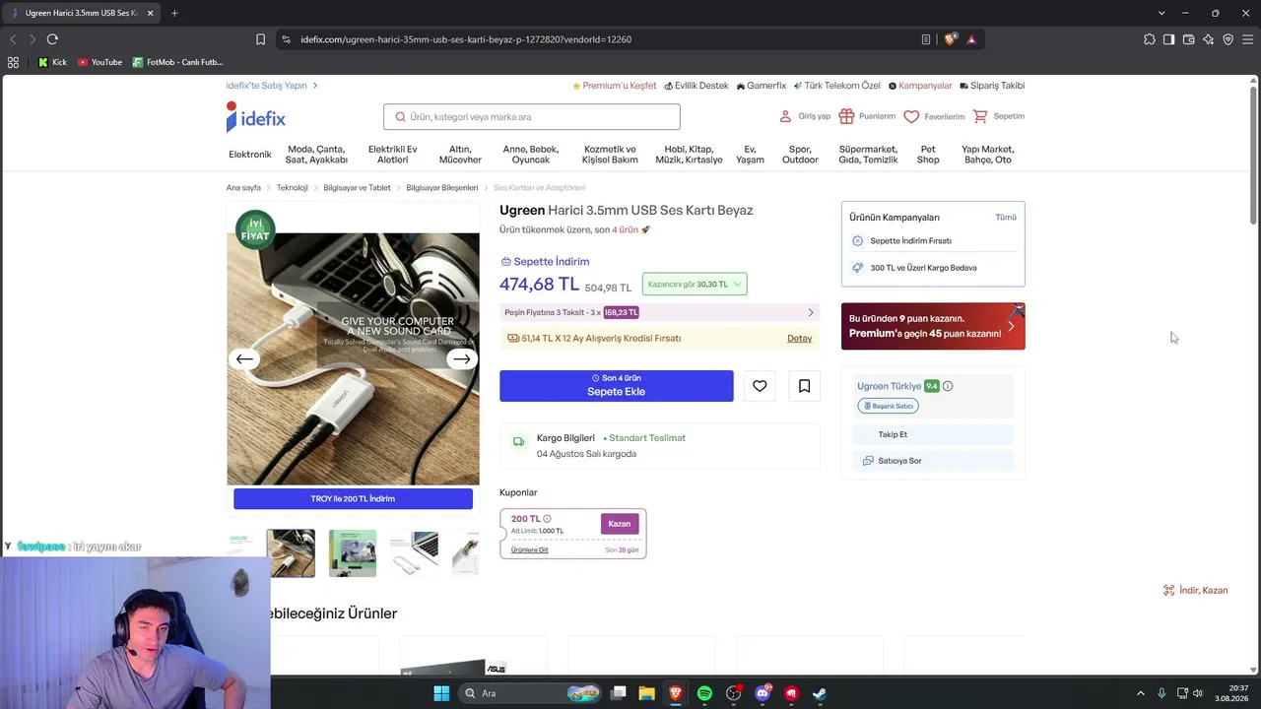Viewport: 1261px width, 709px height.
Task: Open Brave Leo AI sparkle icon
Action: [1208, 39]
